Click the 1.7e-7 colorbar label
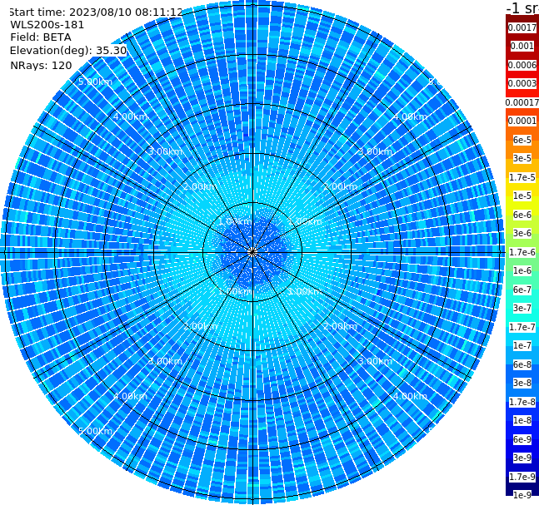 point(522,327)
